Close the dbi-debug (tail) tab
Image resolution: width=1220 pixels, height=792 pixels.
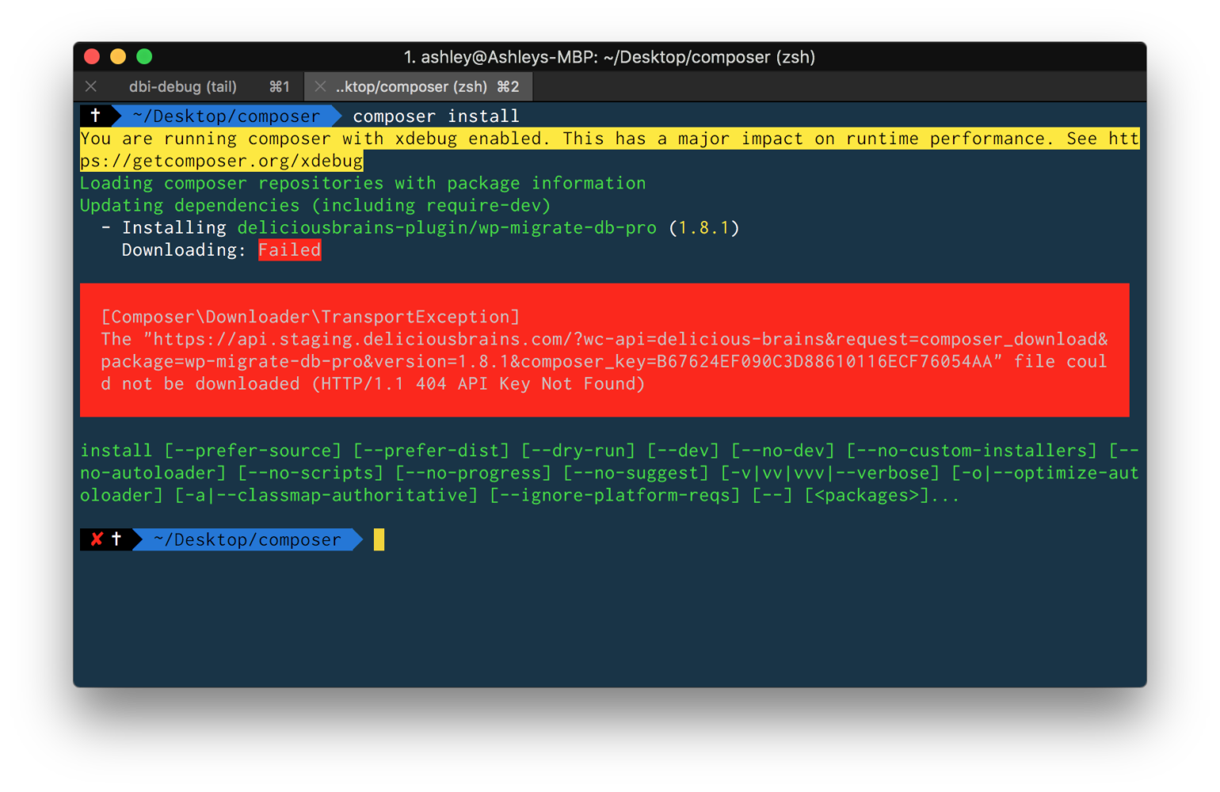[x=91, y=86]
